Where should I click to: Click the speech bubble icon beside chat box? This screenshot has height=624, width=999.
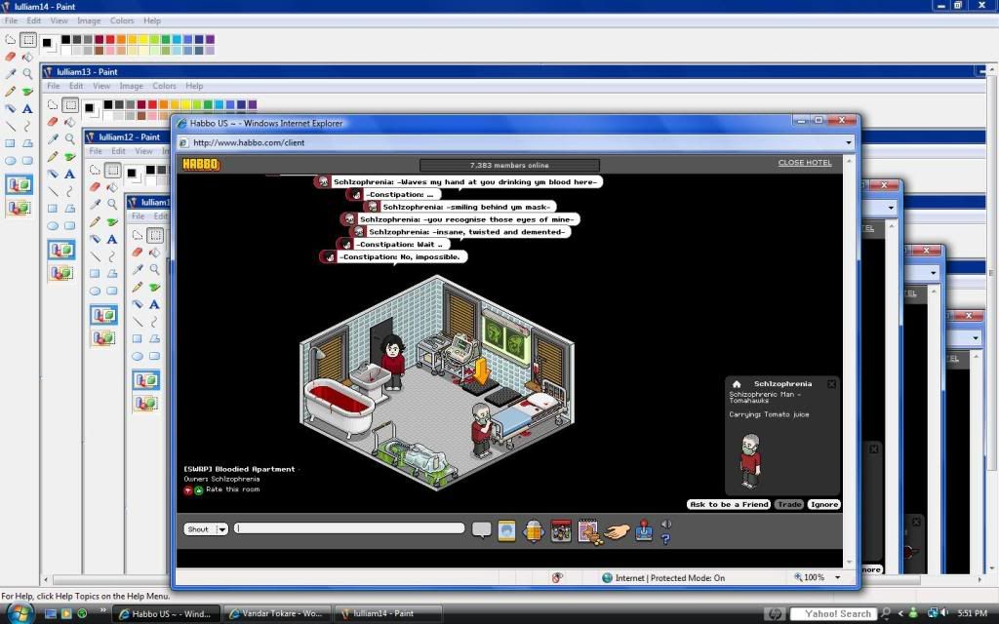point(481,529)
